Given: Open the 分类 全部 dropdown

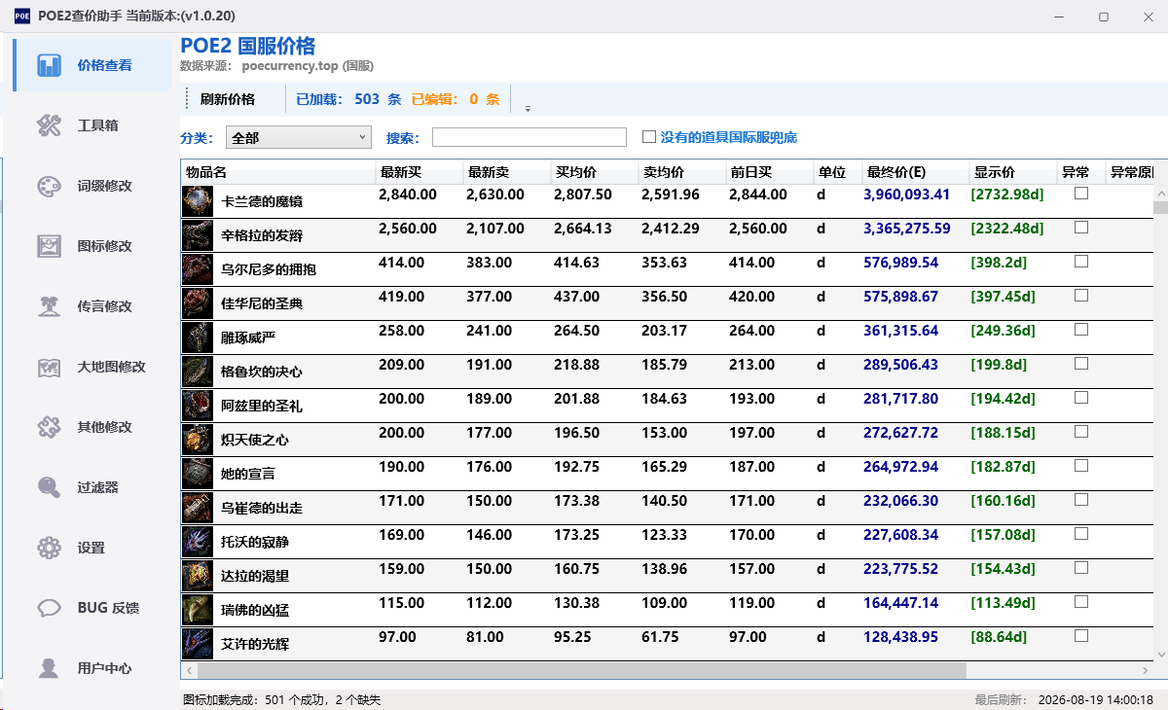Looking at the screenshot, I should coord(299,137).
